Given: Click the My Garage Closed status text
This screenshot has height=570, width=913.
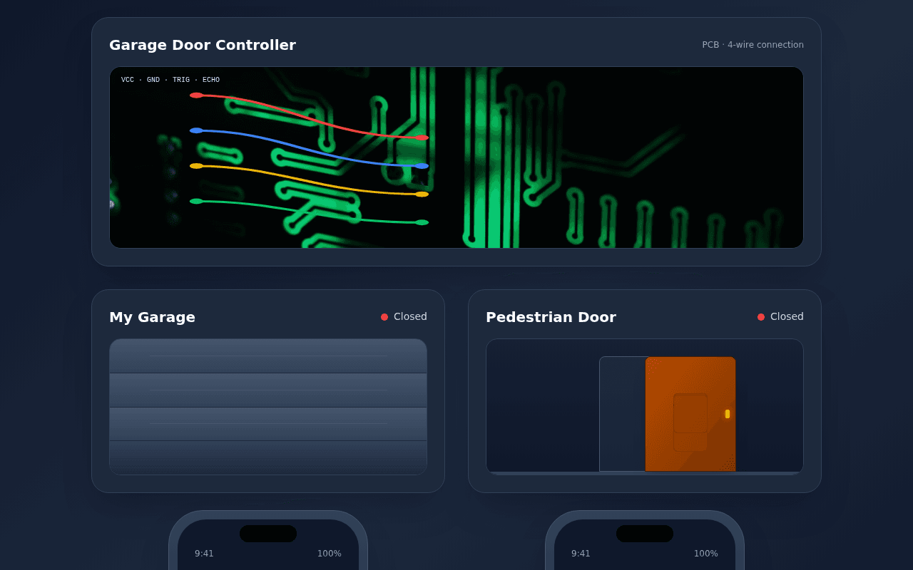Looking at the screenshot, I should (410, 316).
